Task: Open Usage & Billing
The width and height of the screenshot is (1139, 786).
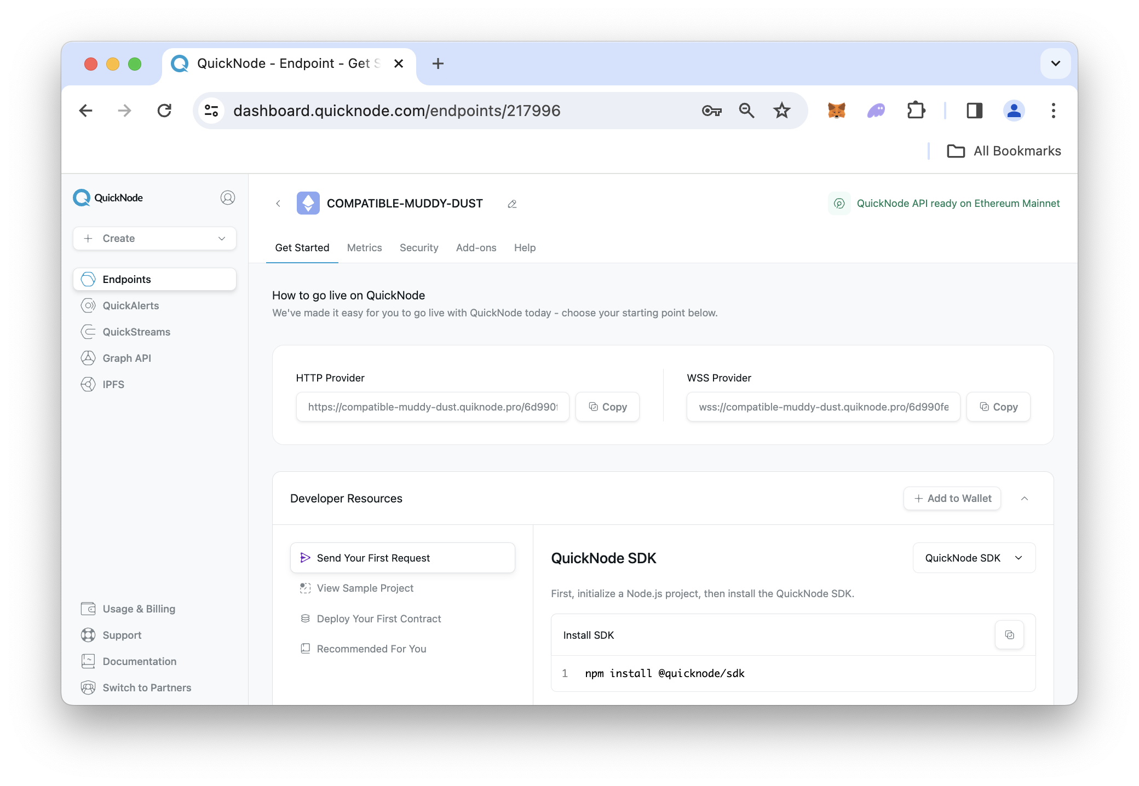Action: pos(128,609)
